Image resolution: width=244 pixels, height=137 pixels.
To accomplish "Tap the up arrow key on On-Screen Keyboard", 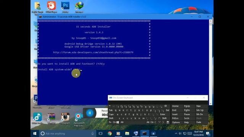I will tap(159, 118).
